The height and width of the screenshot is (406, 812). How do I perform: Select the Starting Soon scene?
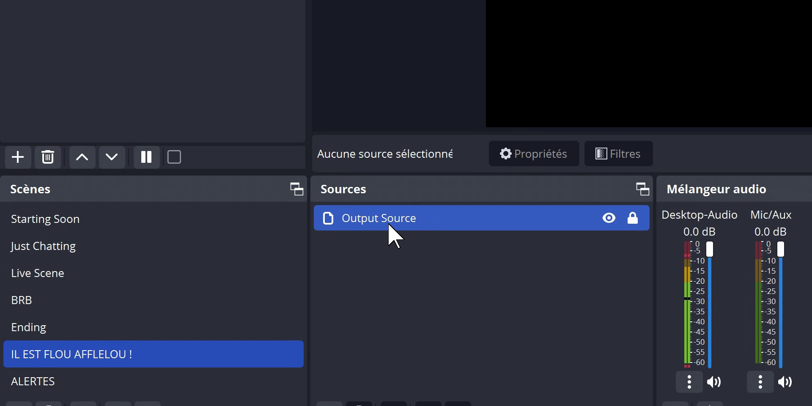click(45, 219)
